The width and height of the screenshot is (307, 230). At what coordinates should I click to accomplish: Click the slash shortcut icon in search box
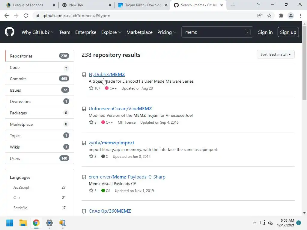(248, 32)
